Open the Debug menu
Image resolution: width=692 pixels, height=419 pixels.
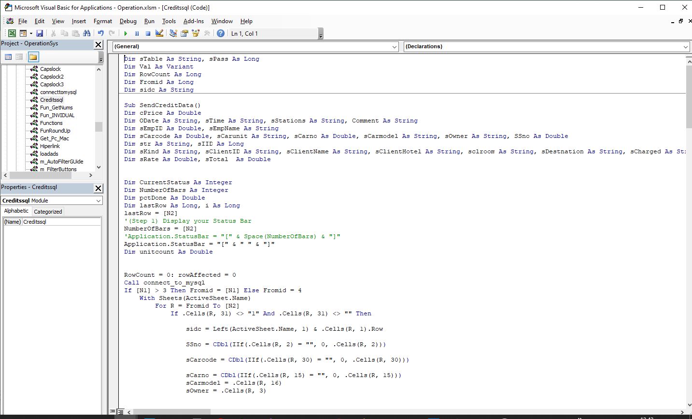[128, 21]
